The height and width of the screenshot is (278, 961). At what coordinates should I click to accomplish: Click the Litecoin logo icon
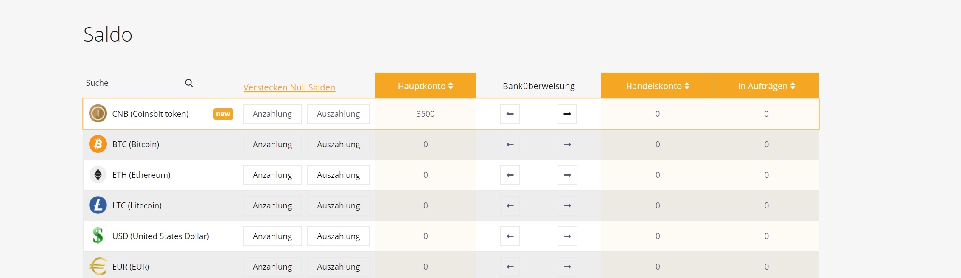(x=98, y=205)
